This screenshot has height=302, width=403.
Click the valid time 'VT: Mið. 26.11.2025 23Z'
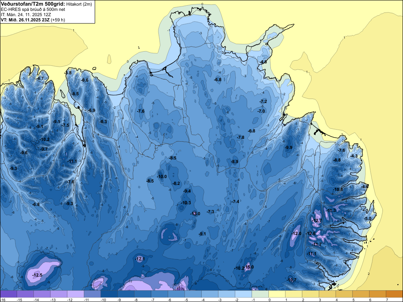[x=25, y=20]
